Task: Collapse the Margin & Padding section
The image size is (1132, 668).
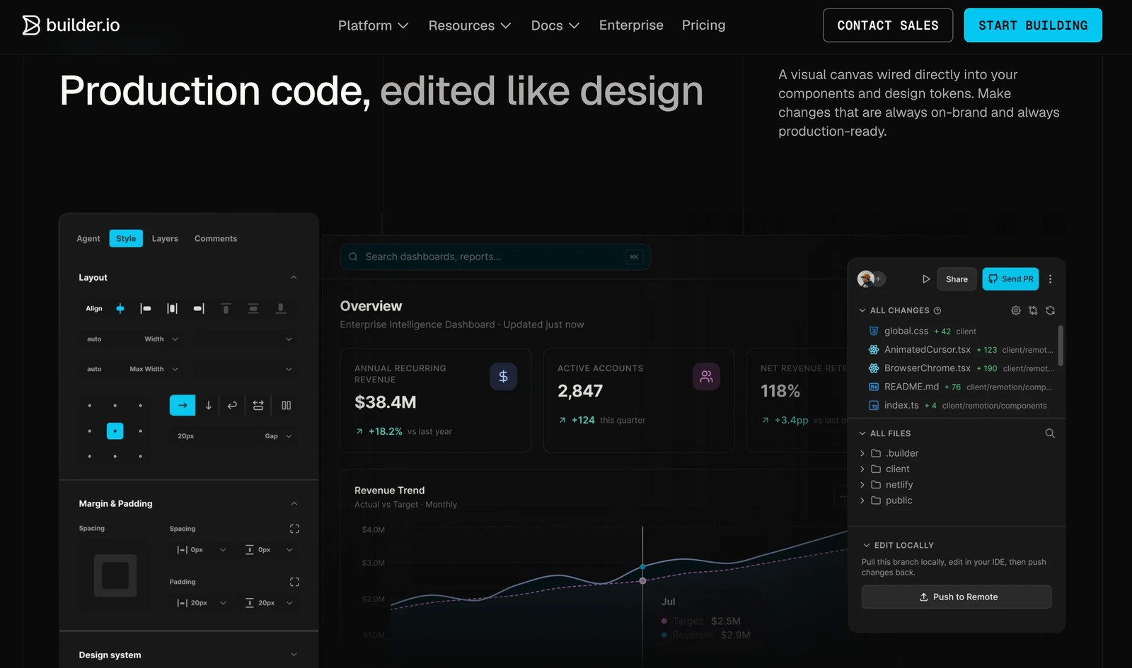Action: point(294,503)
